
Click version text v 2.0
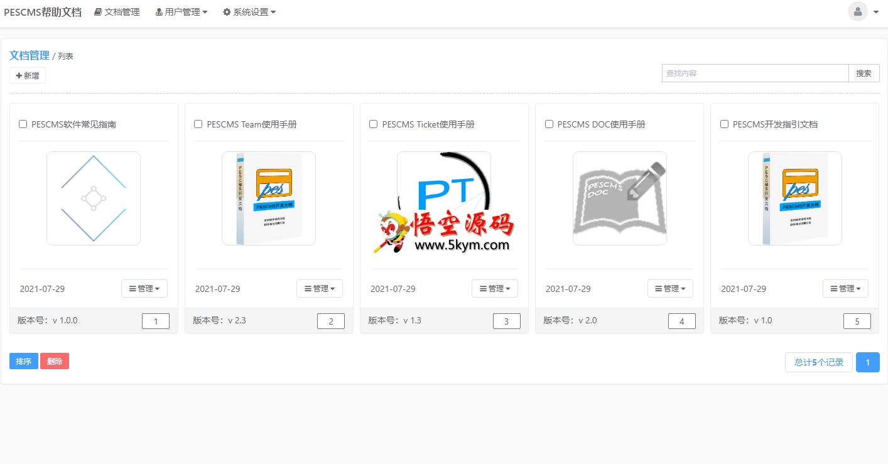(x=588, y=320)
